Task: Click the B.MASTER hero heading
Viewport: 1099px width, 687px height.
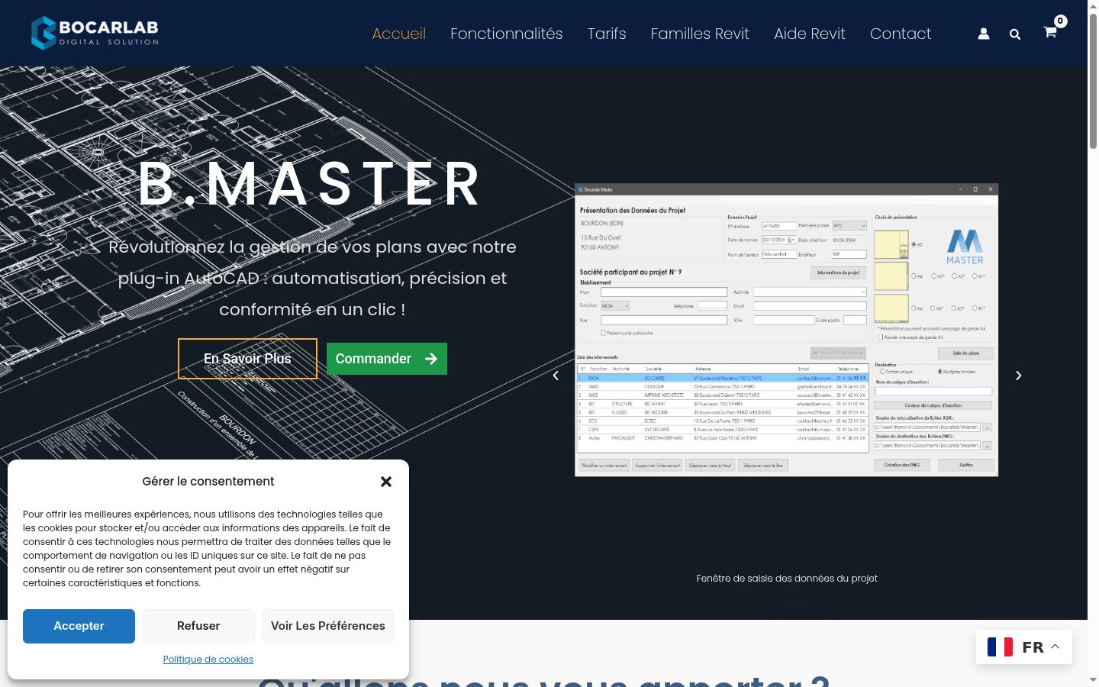Action: [310, 184]
